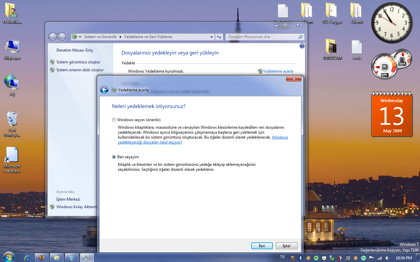Viewport: 420px width, 262px height.
Task: Expand the breadcrumb arrow after 'Sistem ve Güvenlik'
Action: (121, 37)
